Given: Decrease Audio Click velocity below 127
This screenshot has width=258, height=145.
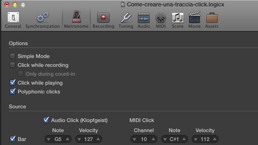Looking at the screenshot, I should (79, 139).
